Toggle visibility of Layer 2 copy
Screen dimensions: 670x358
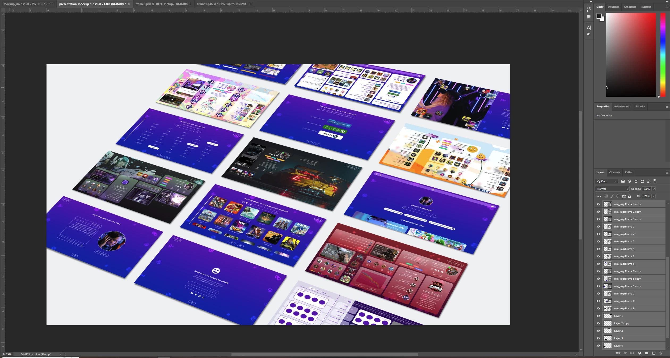pyautogui.click(x=599, y=323)
